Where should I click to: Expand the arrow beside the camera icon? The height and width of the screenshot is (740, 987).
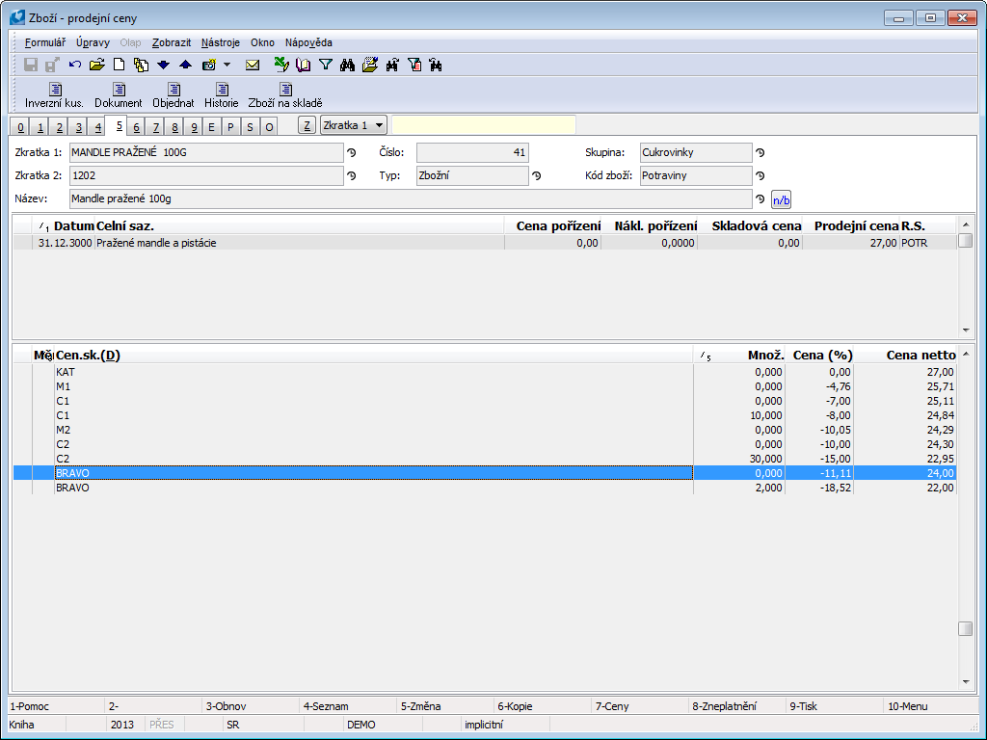coord(227,66)
